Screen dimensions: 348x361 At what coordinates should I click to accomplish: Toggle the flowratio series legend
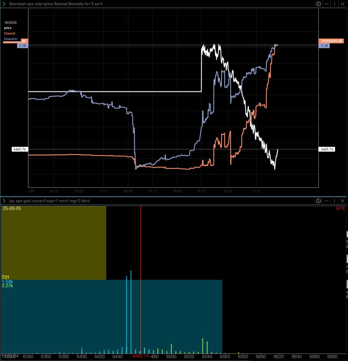(x=10, y=39)
